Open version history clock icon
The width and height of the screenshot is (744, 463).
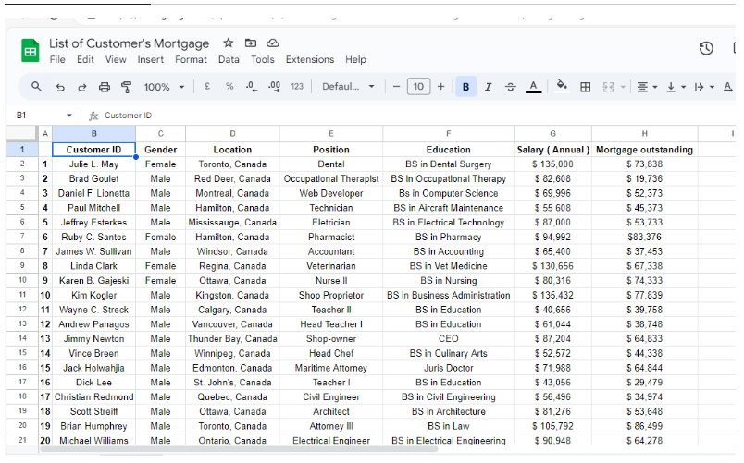[706, 48]
